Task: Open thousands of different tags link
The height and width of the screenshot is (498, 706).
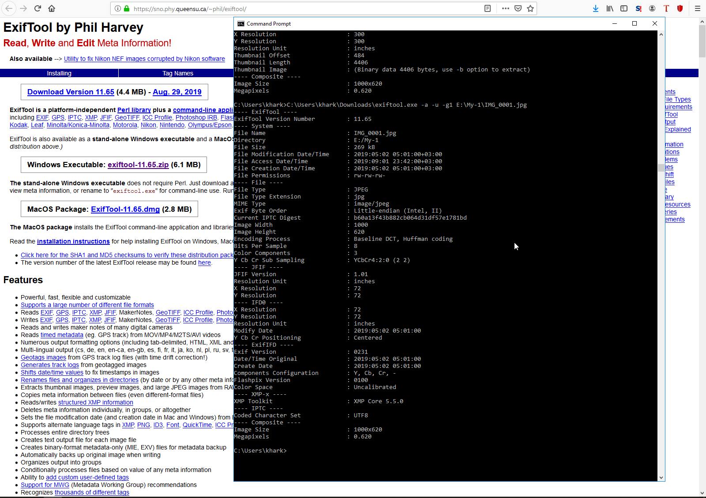Action: pyautogui.click(x=92, y=492)
